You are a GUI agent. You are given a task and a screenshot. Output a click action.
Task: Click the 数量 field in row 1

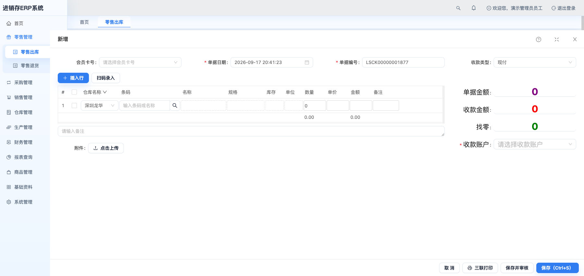pyautogui.click(x=315, y=106)
